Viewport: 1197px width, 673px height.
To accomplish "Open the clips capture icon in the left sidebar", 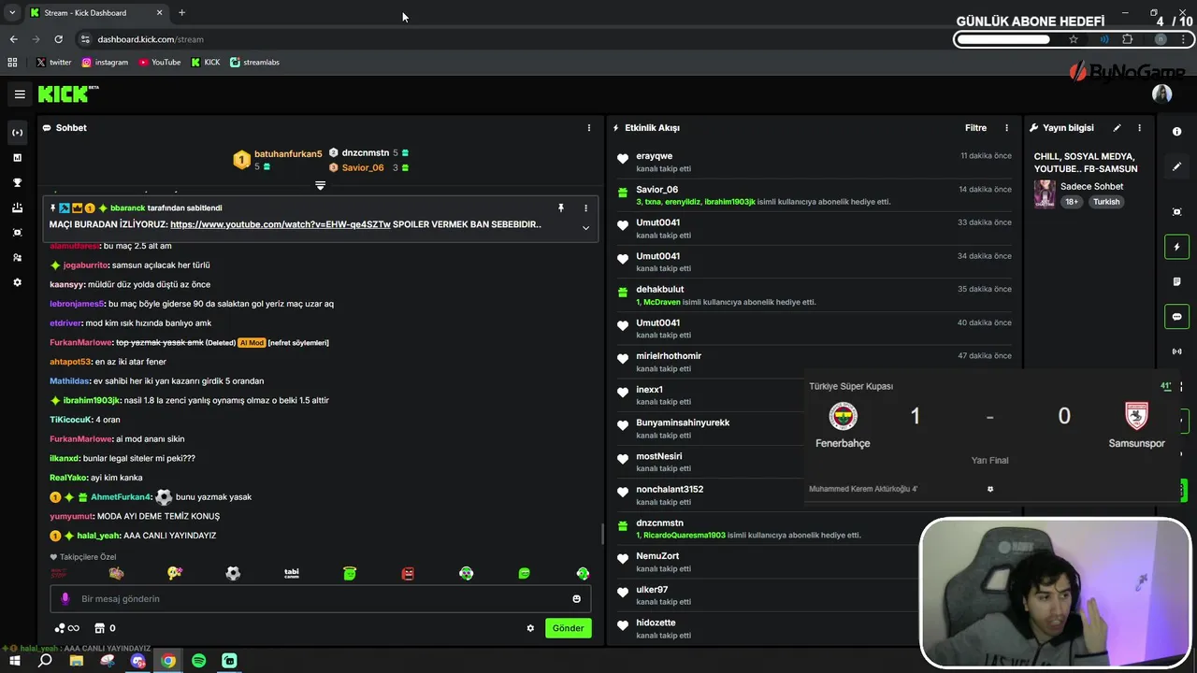I will (x=17, y=233).
